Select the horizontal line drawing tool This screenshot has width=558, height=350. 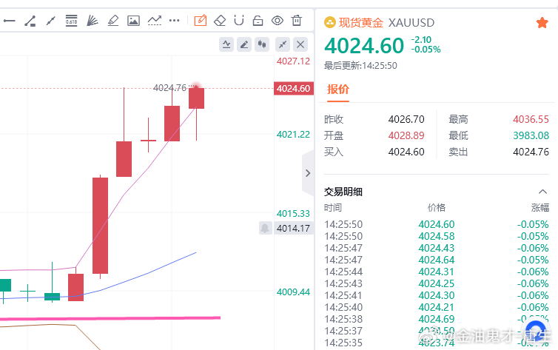[10, 21]
